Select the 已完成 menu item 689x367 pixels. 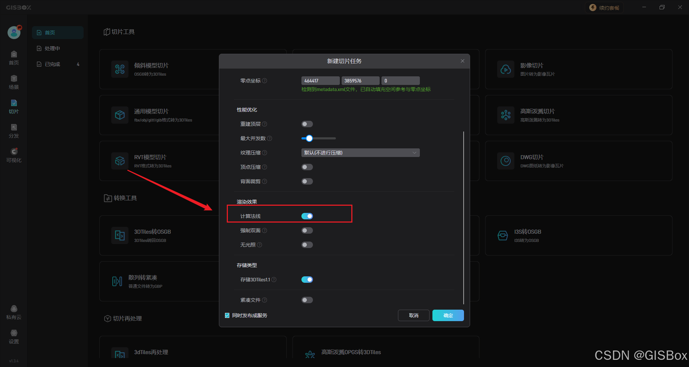pos(58,64)
